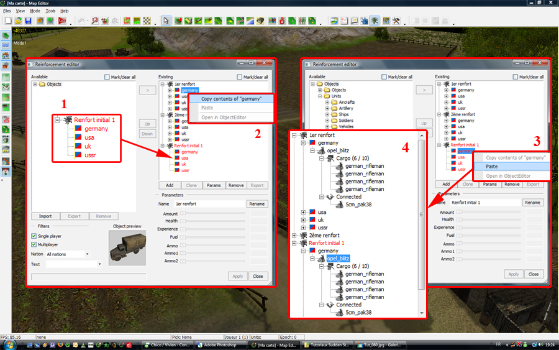Open the Text filter dropdown

pos(99,264)
